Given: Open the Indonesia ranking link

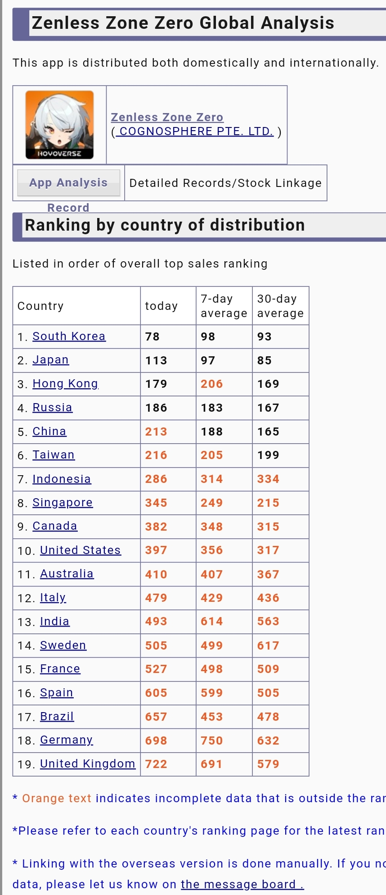Looking at the screenshot, I should click(x=62, y=479).
